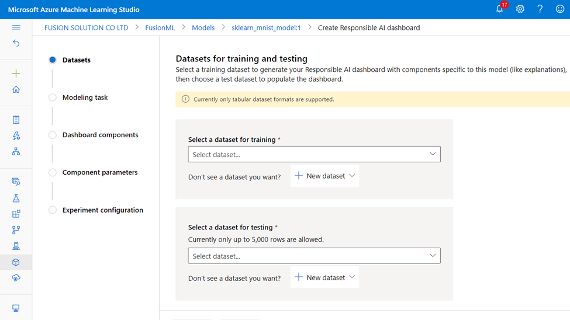Select the Component parameters step
Image resolution: width=570 pixels, height=320 pixels.
93,172
